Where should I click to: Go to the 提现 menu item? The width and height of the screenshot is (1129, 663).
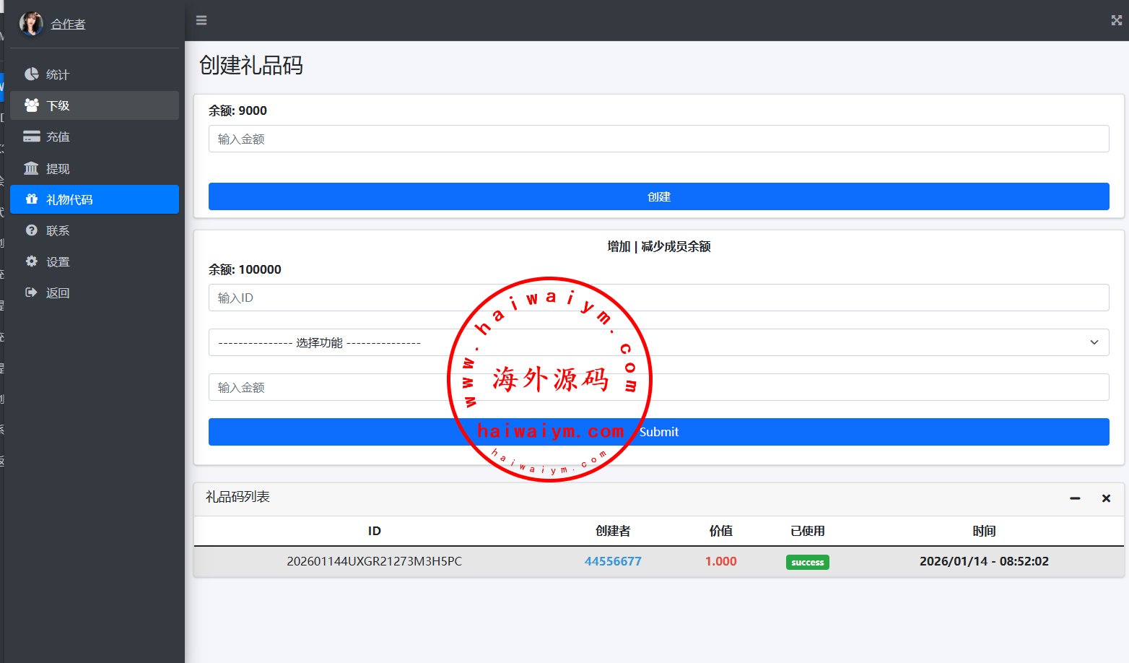(58, 169)
